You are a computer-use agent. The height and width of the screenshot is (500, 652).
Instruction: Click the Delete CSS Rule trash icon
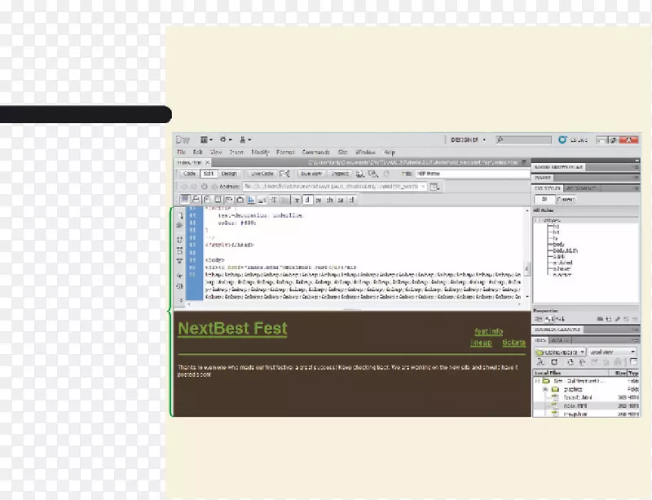635,318
